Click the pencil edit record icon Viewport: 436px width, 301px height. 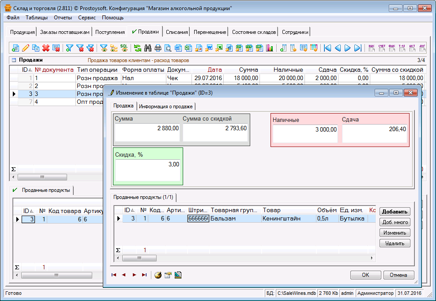[26, 48]
